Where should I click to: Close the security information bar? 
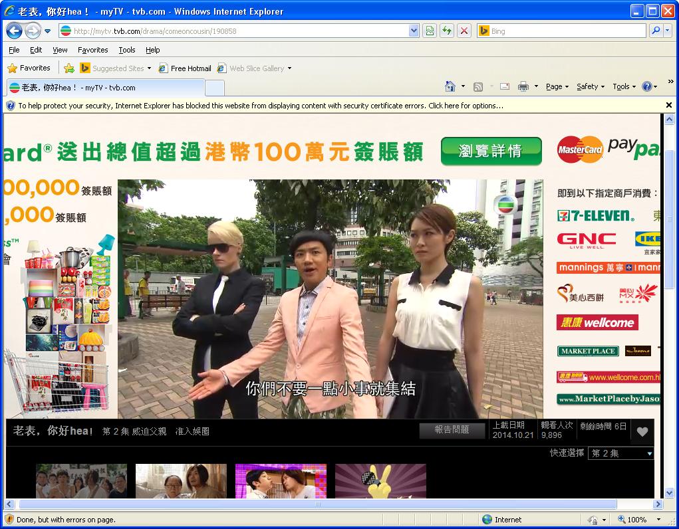669,105
